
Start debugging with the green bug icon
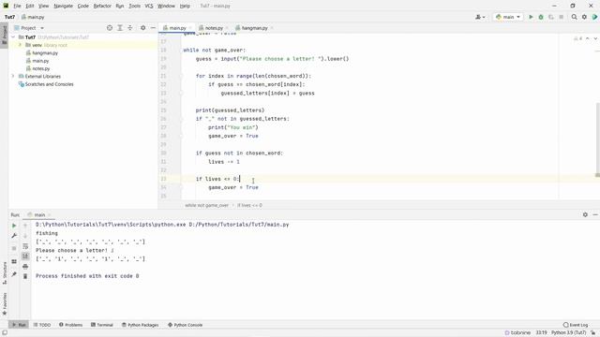(x=541, y=17)
